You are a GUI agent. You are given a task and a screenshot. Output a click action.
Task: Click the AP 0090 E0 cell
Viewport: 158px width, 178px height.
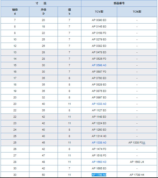coord(99,20)
